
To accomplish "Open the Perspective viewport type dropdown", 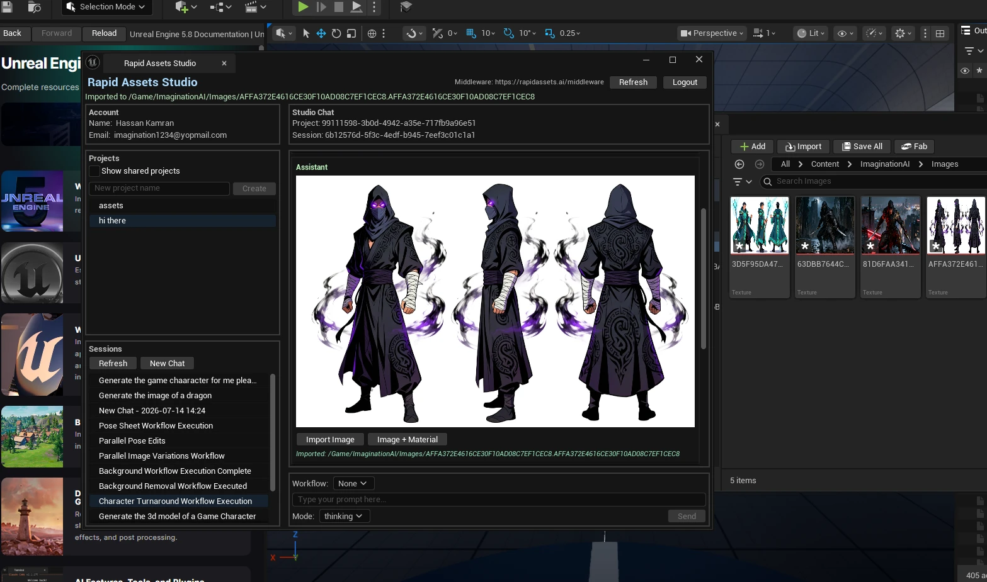I will click(x=712, y=33).
